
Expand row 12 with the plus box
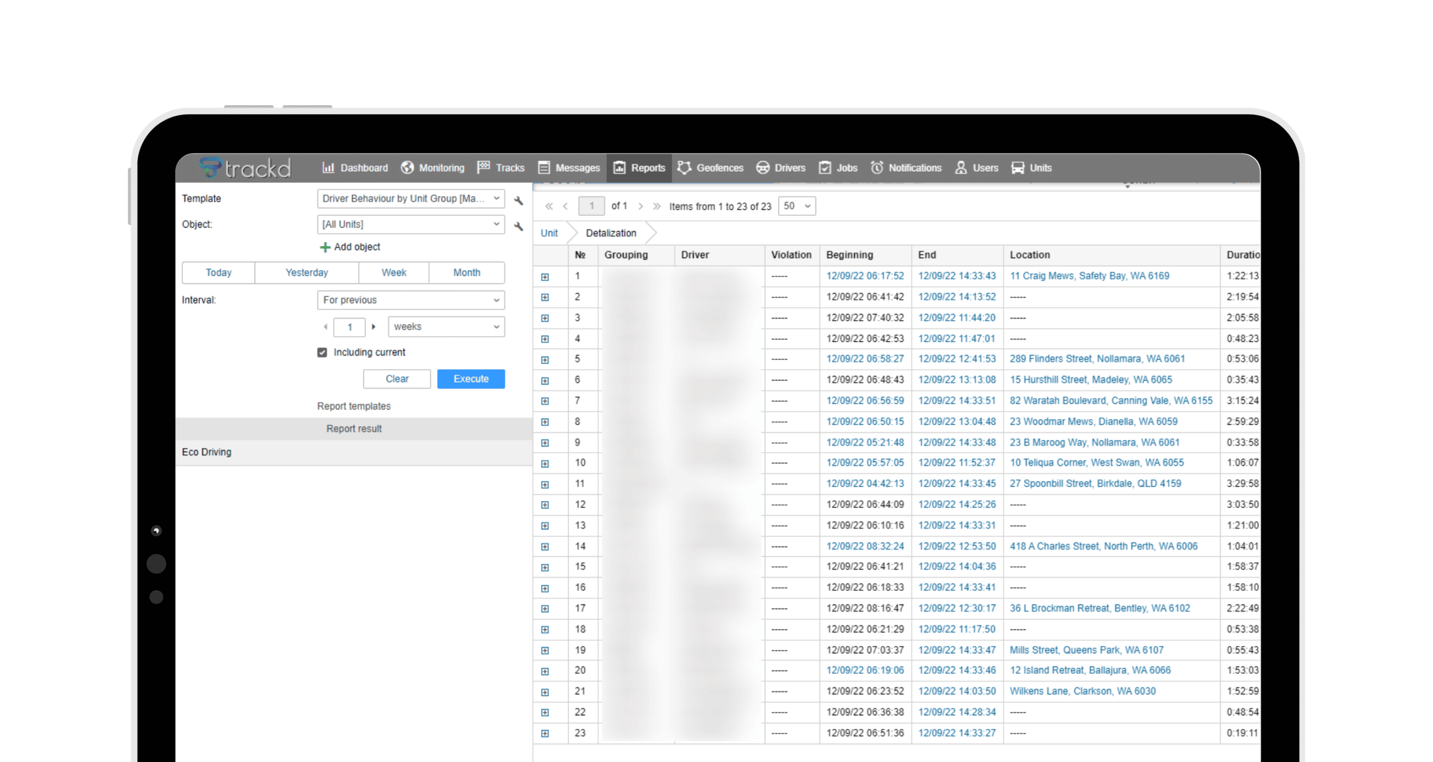(x=545, y=505)
